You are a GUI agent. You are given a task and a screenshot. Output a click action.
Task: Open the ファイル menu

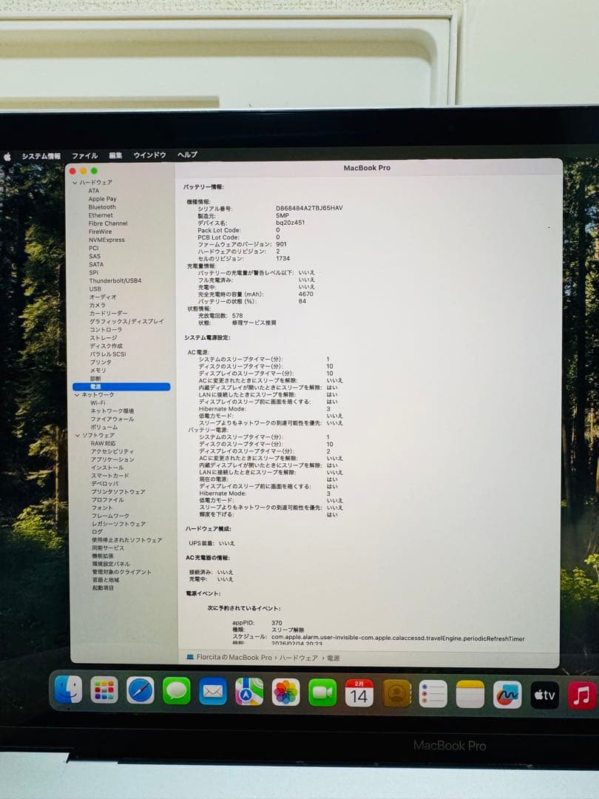[x=86, y=155]
